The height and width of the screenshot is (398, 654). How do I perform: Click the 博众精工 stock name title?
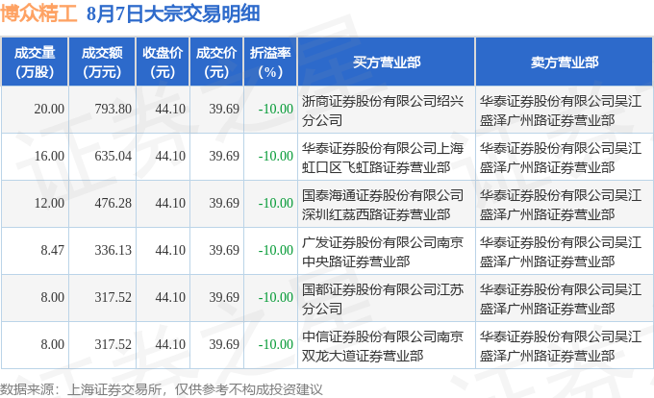coord(38,13)
